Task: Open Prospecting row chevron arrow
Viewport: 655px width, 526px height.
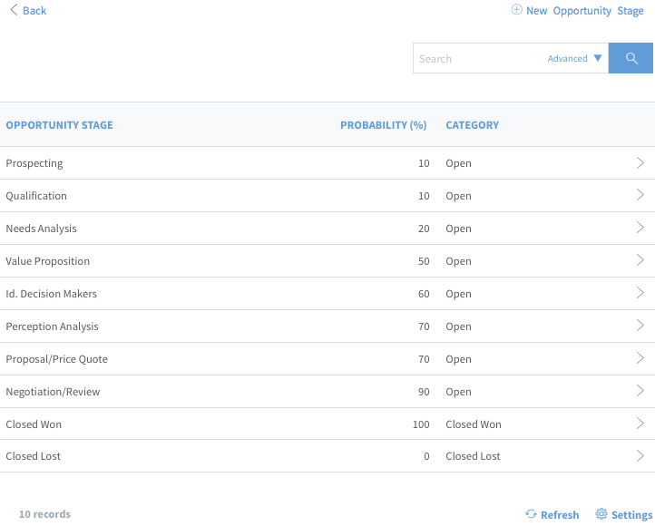Action: coord(640,163)
